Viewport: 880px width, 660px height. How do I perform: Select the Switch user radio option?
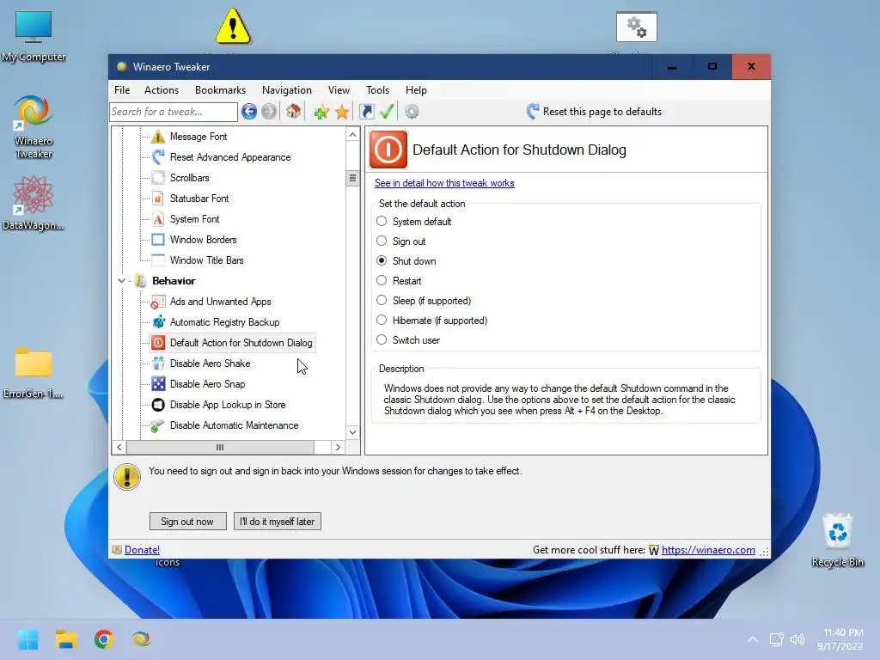382,339
